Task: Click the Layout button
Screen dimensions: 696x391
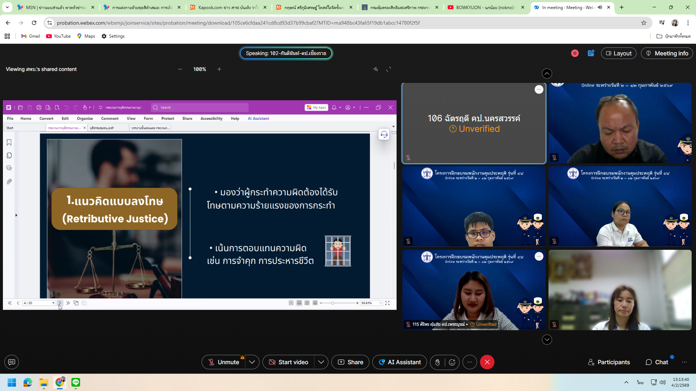Action: point(618,53)
